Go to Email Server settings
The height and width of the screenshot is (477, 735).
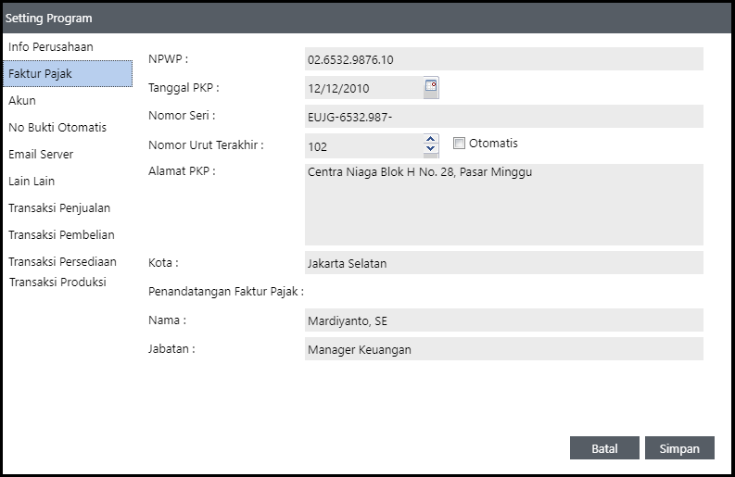(x=41, y=154)
